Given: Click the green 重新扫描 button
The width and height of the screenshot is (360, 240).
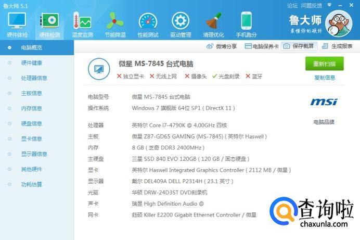Looking at the screenshot, I should click(325, 64).
